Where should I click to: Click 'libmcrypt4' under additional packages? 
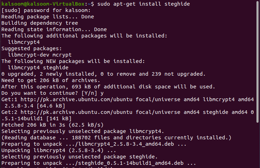[x=24, y=42]
